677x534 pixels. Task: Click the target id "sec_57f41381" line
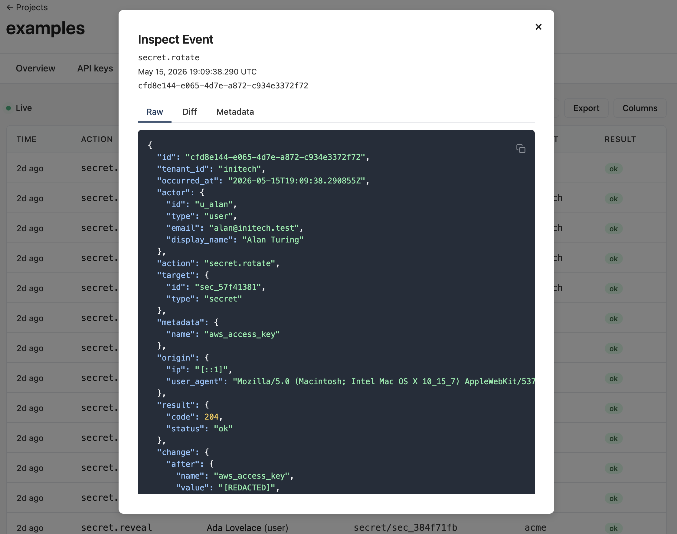tap(216, 287)
